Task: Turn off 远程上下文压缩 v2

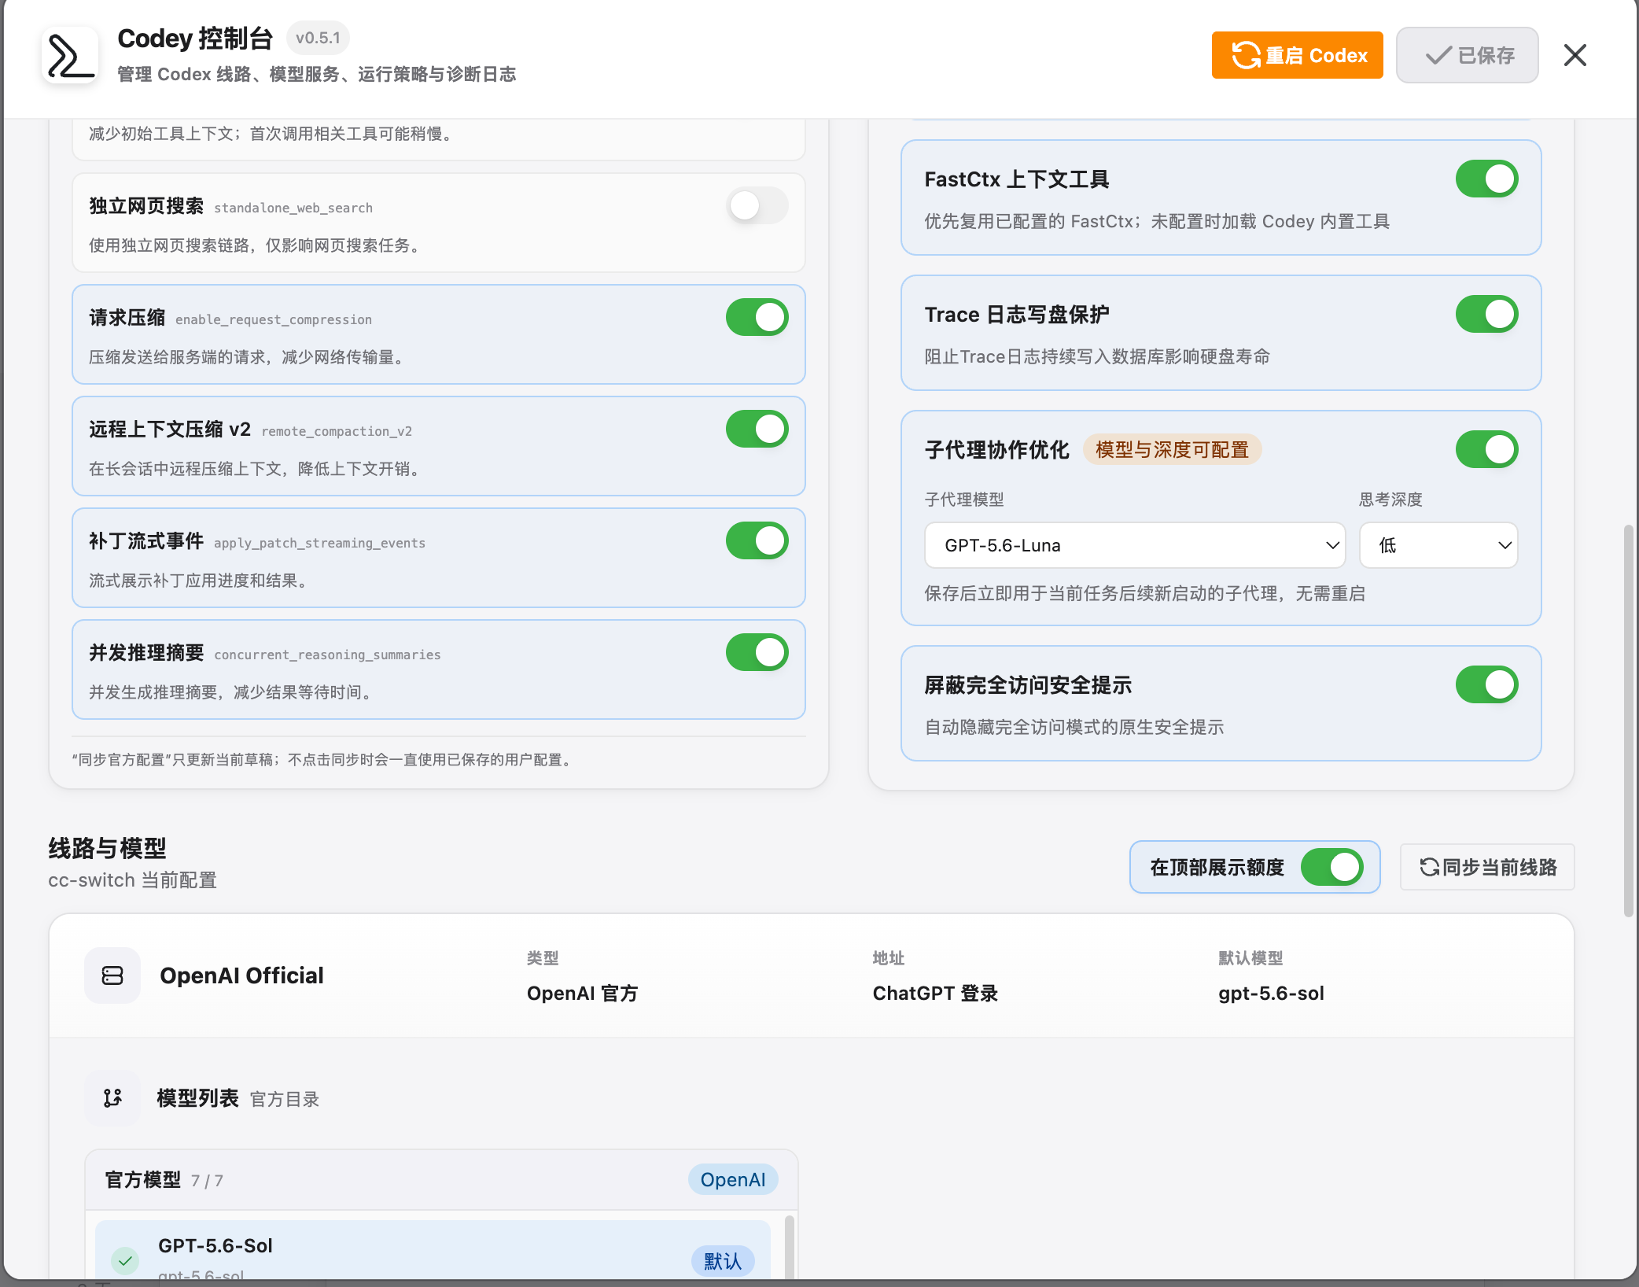Action: (757, 430)
